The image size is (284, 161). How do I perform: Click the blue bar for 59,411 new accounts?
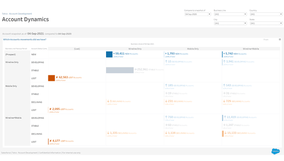[109, 55]
